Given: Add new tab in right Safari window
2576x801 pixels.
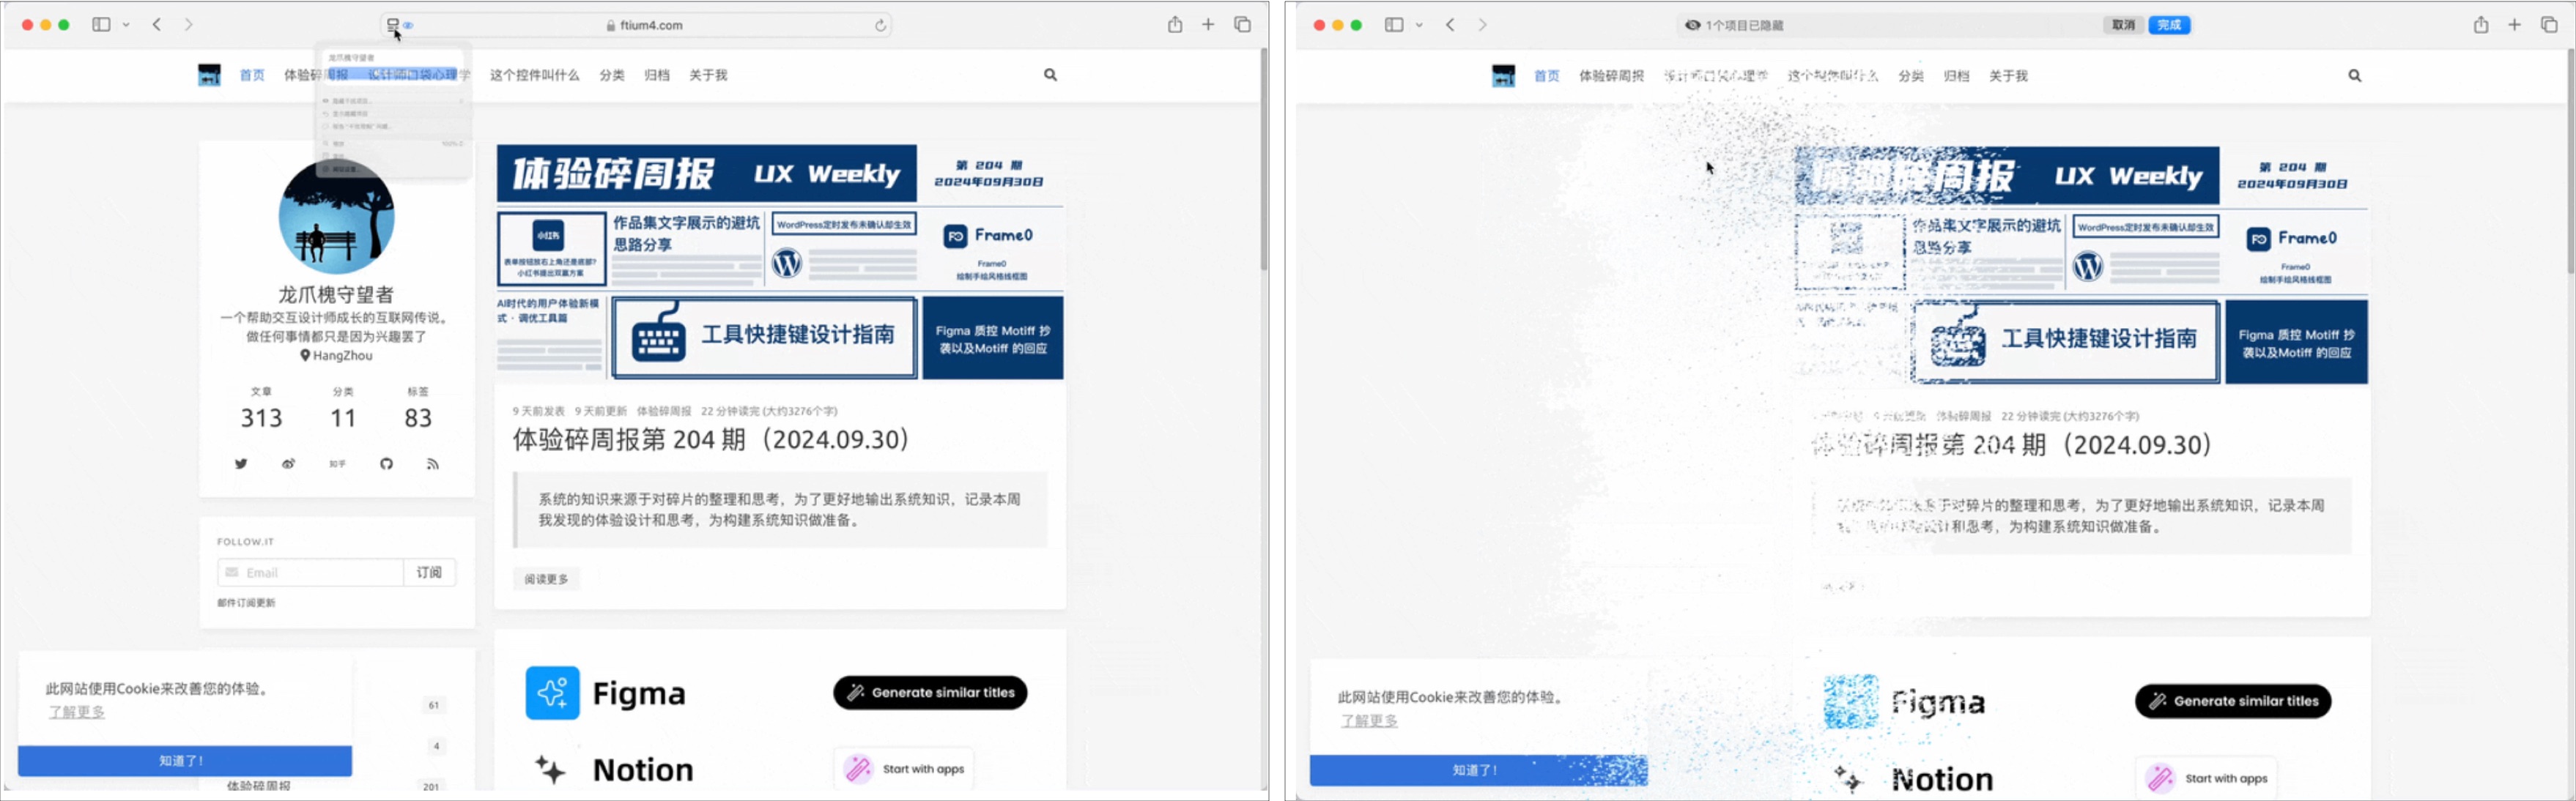Looking at the screenshot, I should tap(2514, 25).
